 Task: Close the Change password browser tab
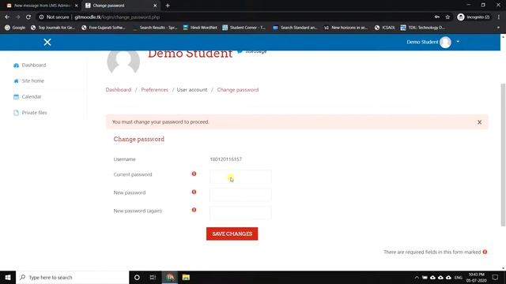pos(155,6)
